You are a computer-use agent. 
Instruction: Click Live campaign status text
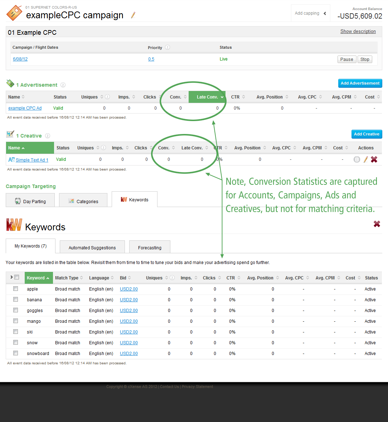click(x=223, y=59)
